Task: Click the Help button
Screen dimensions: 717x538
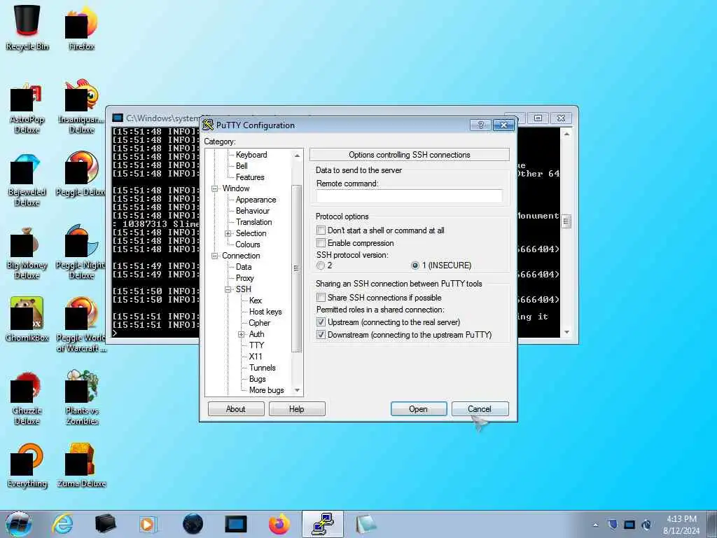Action: (x=297, y=409)
